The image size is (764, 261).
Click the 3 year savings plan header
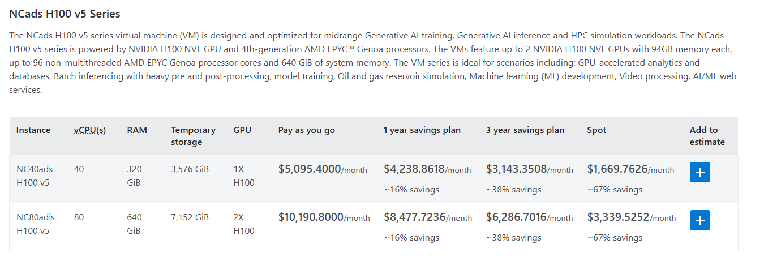(x=525, y=130)
